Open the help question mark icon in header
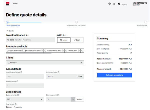This screenshot has height=110, width=150. [x=109, y=4]
